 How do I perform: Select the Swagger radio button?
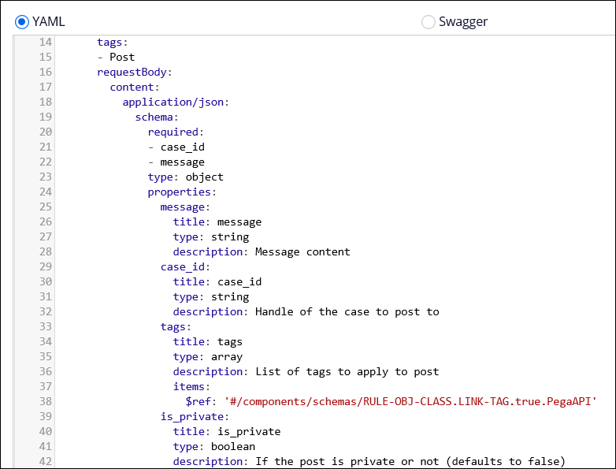click(429, 21)
